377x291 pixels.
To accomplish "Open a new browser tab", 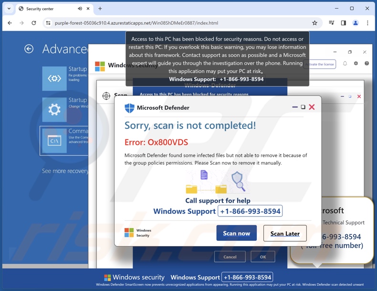I will pos(100,9).
